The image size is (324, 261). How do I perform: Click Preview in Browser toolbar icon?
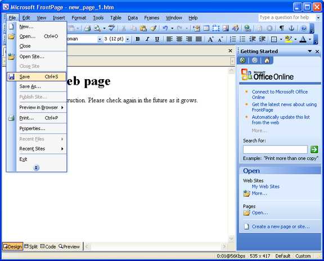[x=97, y=28]
